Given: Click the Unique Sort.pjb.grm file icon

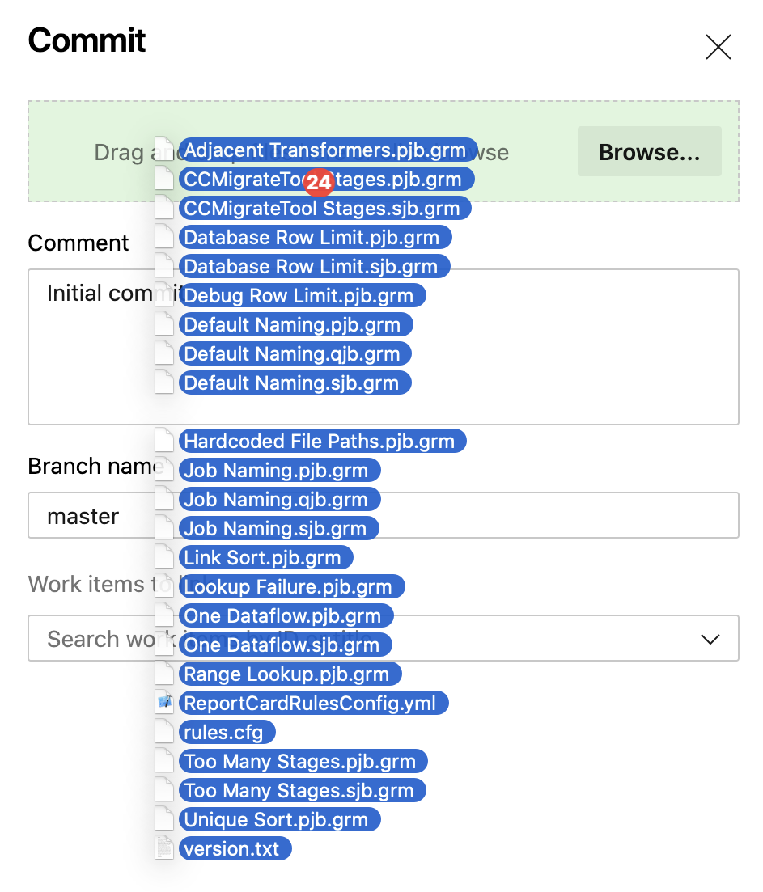Looking at the screenshot, I should click(164, 819).
